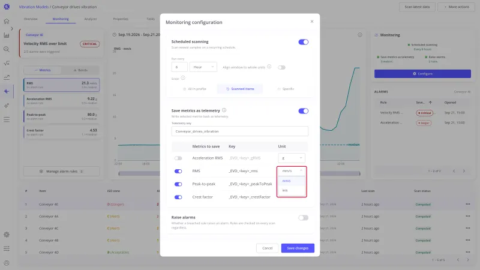480x270 pixels.
Task: Disable RMS metric switch
Action: tap(178, 171)
